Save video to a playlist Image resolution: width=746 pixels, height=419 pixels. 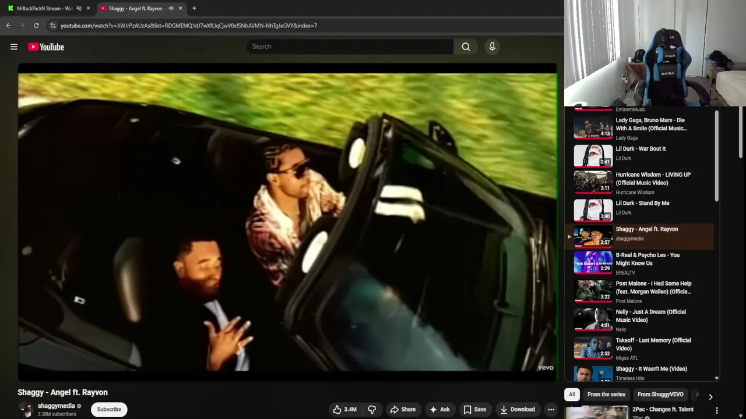pyautogui.click(x=474, y=410)
